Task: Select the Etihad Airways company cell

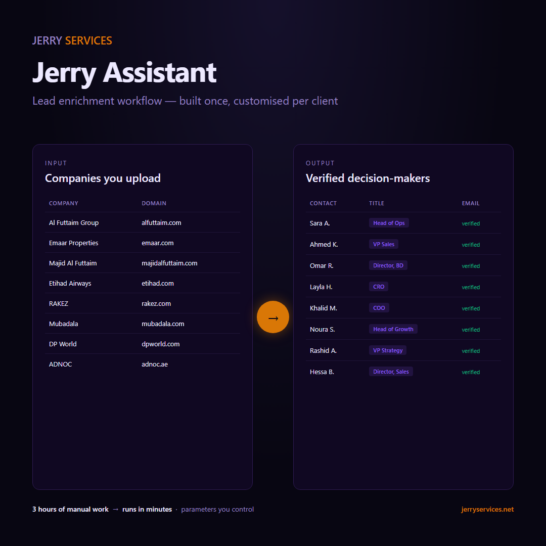Action: (70, 283)
